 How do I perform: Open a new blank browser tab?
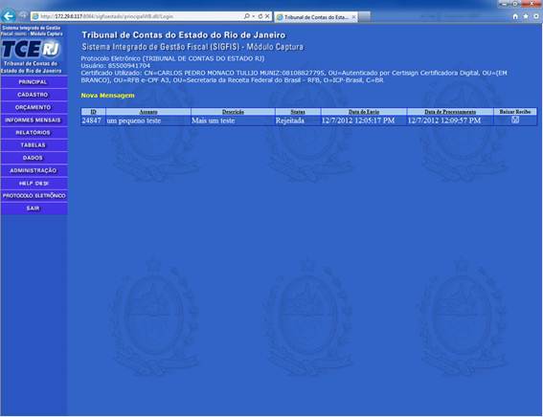coord(364,16)
